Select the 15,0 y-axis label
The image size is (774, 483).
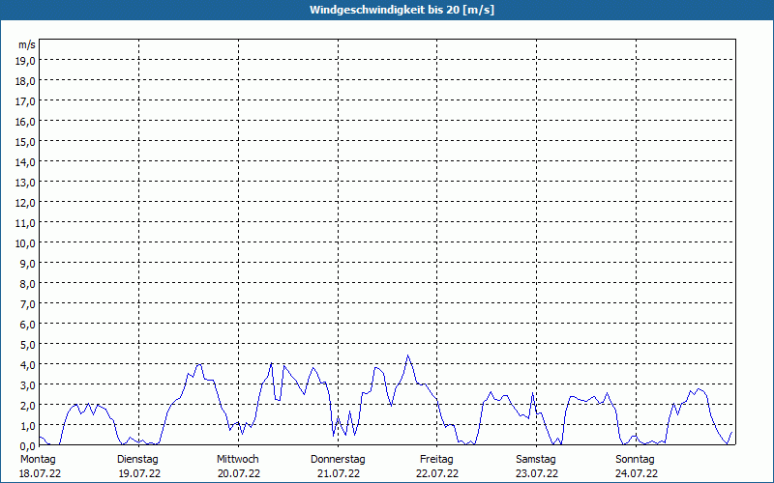point(26,141)
